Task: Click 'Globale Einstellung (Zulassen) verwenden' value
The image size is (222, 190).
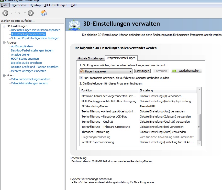Action: point(165,117)
